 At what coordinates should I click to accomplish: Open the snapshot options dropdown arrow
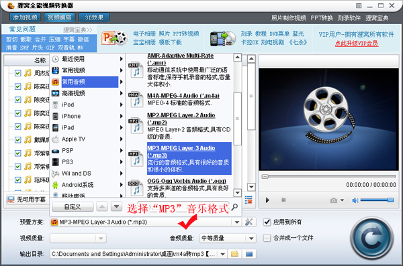click(342, 200)
